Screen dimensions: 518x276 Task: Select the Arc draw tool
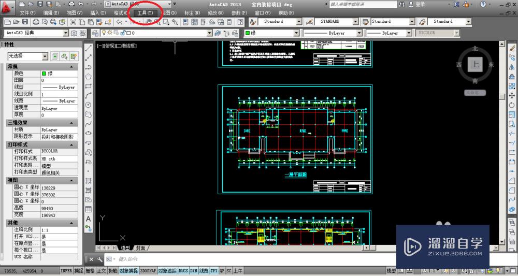89,95
